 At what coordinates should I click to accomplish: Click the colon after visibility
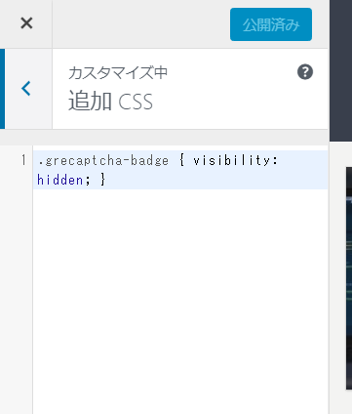[275, 161]
